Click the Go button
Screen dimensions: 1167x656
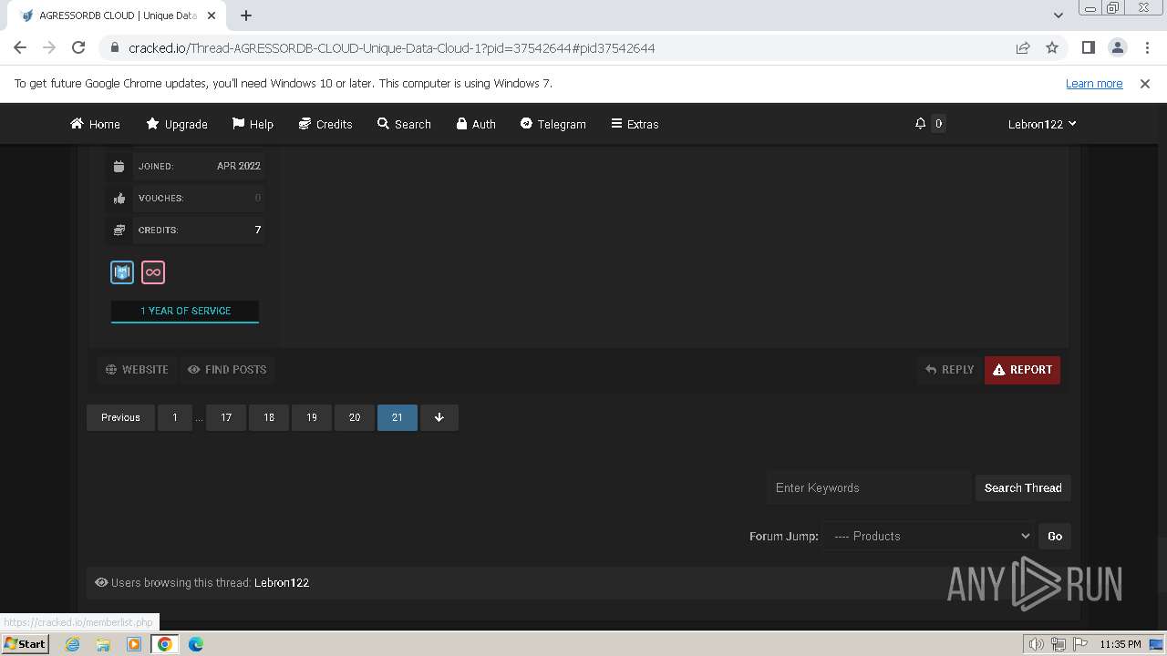coord(1055,536)
